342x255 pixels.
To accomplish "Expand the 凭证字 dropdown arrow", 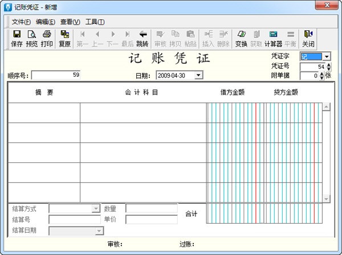I will click(327, 56).
